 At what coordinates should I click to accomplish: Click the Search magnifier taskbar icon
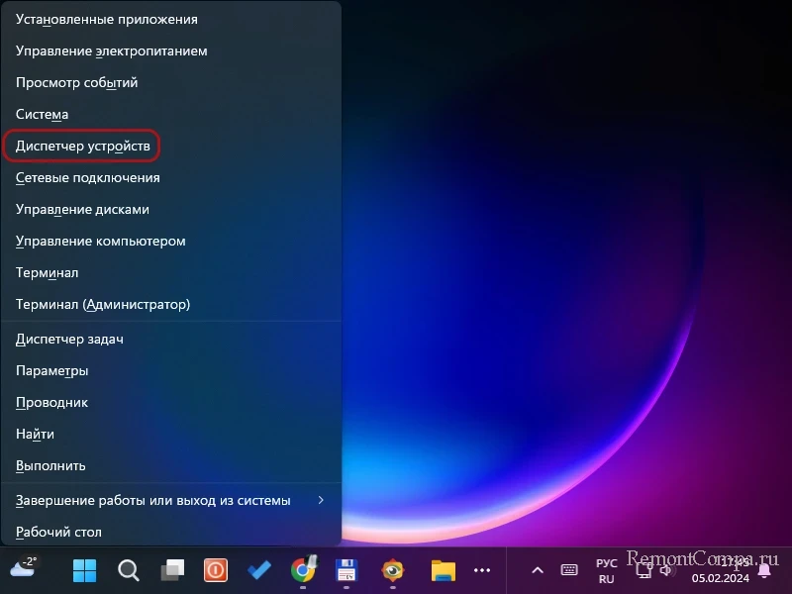129,570
